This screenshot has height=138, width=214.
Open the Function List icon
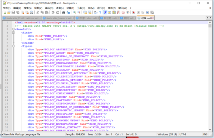pyautogui.click(x=118, y=13)
